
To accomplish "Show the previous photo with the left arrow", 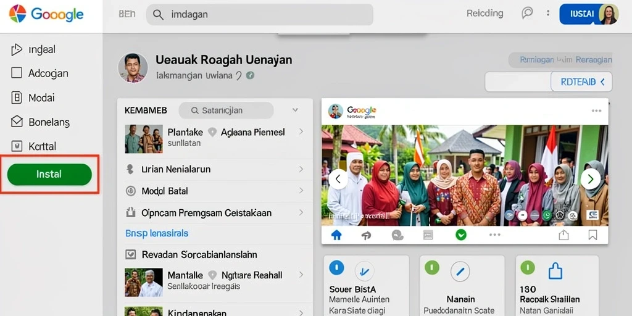I will point(338,179).
